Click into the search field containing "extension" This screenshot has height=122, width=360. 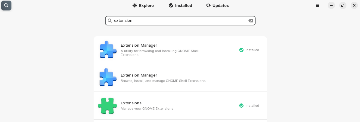180,21
